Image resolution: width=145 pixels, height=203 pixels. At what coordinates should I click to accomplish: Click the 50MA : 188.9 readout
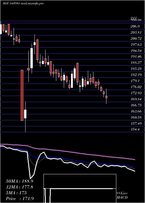pos(20,181)
